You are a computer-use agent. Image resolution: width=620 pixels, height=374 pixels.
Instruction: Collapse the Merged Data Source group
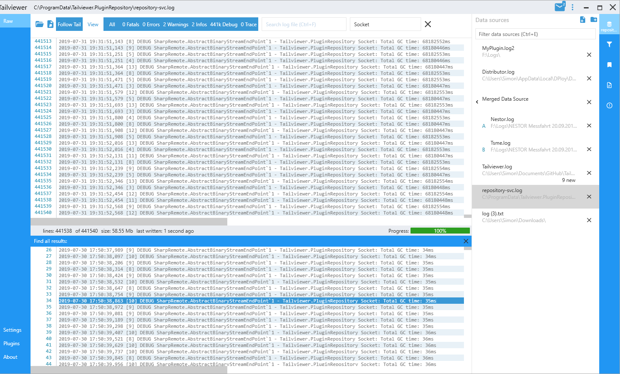coord(477,102)
